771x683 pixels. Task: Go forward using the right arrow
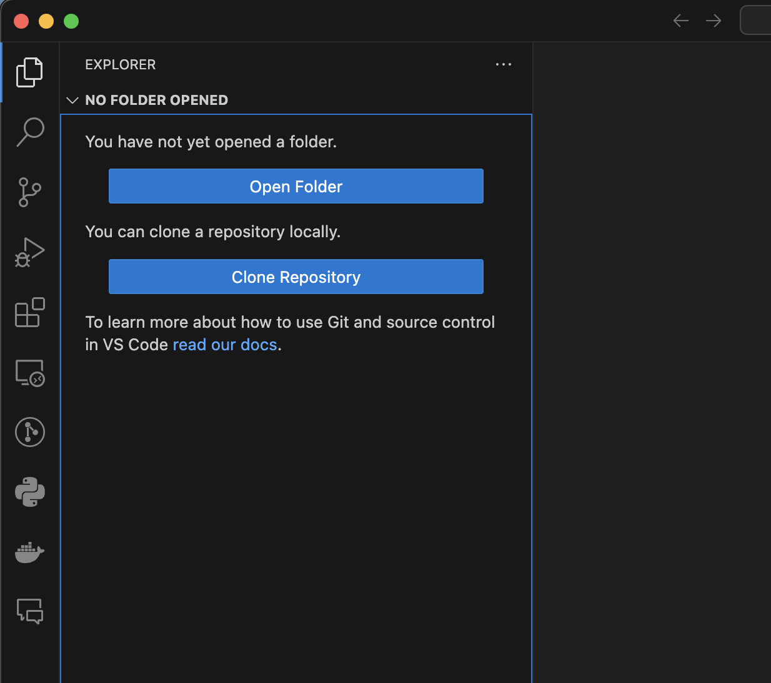(713, 21)
